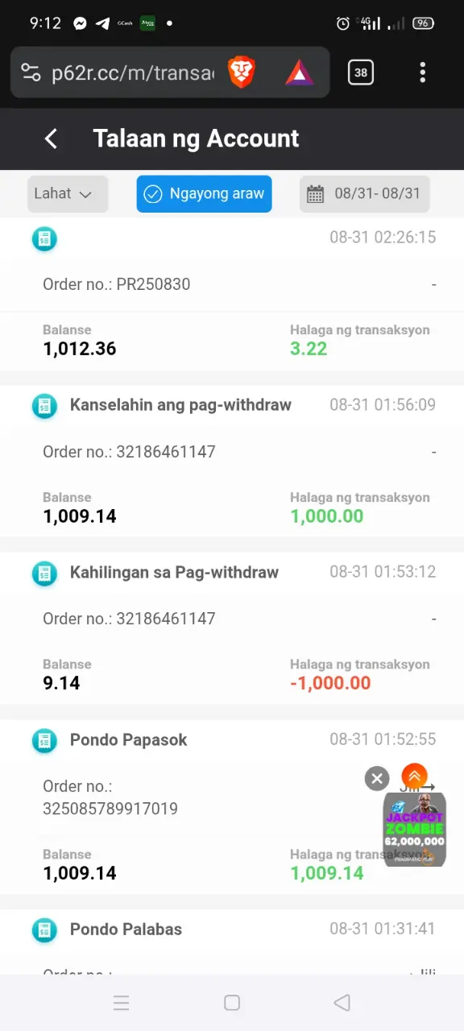Viewport: 464px width, 1031px height.
Task: Open the 08/31-08/31 date range picker
Action: (x=365, y=194)
